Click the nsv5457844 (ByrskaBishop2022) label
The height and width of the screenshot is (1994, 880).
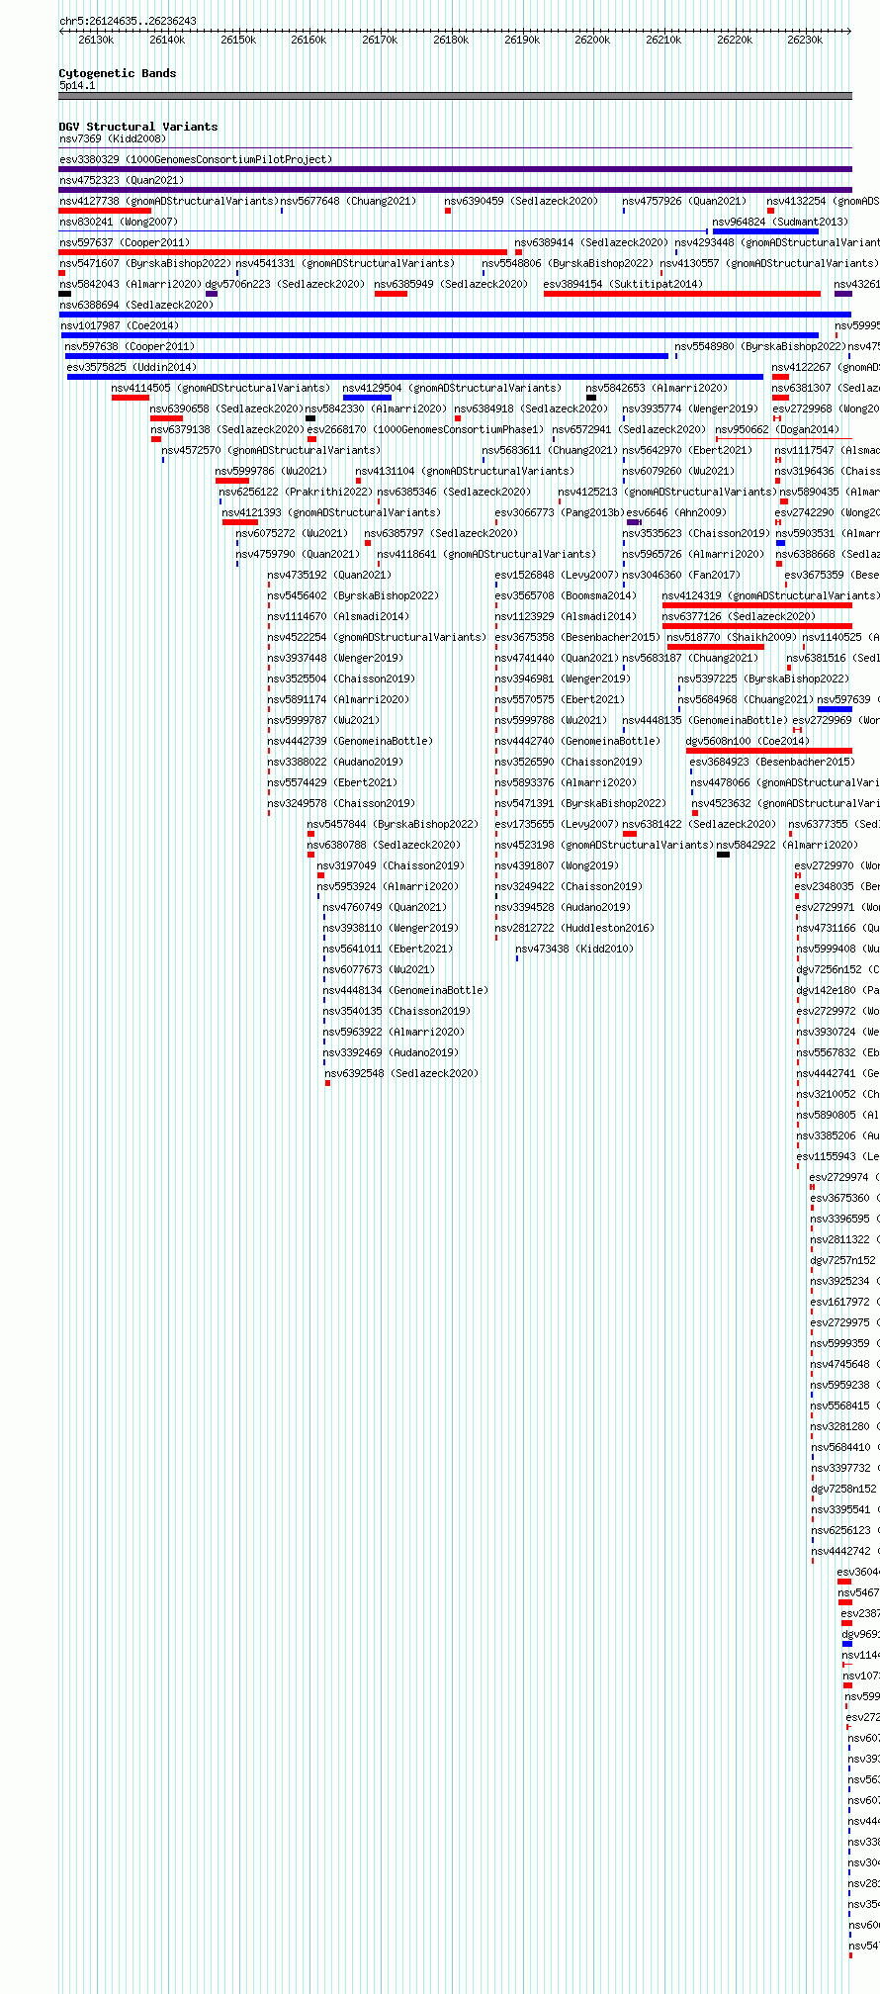[x=393, y=824]
